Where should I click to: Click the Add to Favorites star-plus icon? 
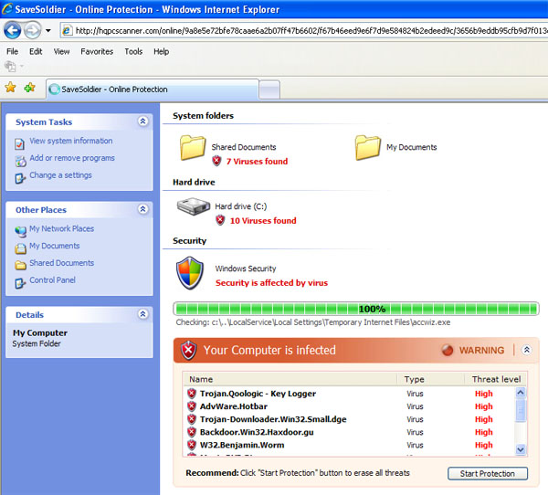pos(30,88)
